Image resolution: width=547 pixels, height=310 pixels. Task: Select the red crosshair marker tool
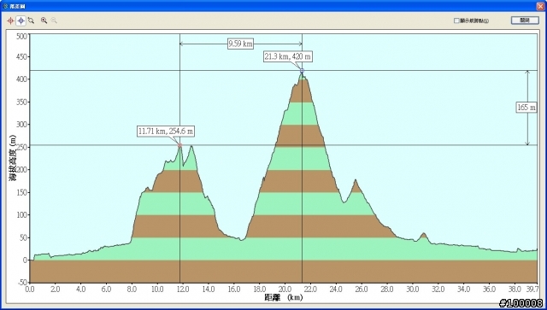pos(10,20)
